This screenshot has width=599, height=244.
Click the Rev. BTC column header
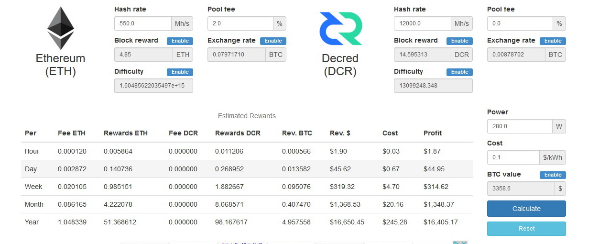click(297, 133)
